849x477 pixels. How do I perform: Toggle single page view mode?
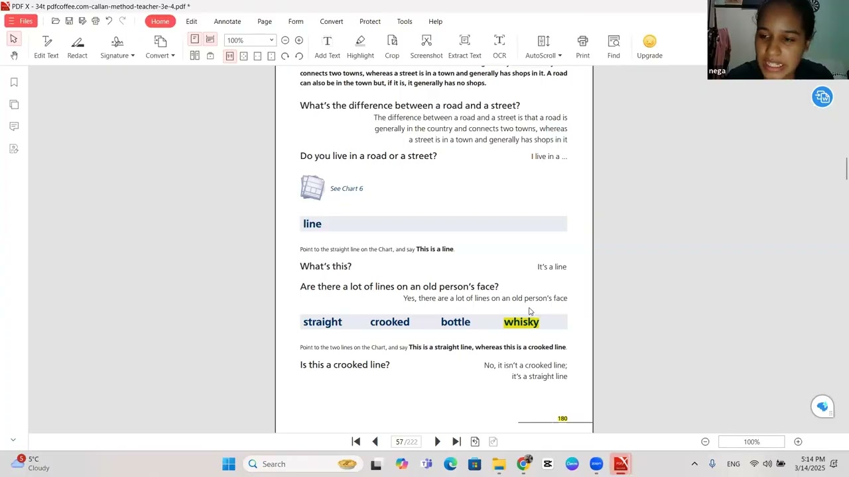[195, 40]
